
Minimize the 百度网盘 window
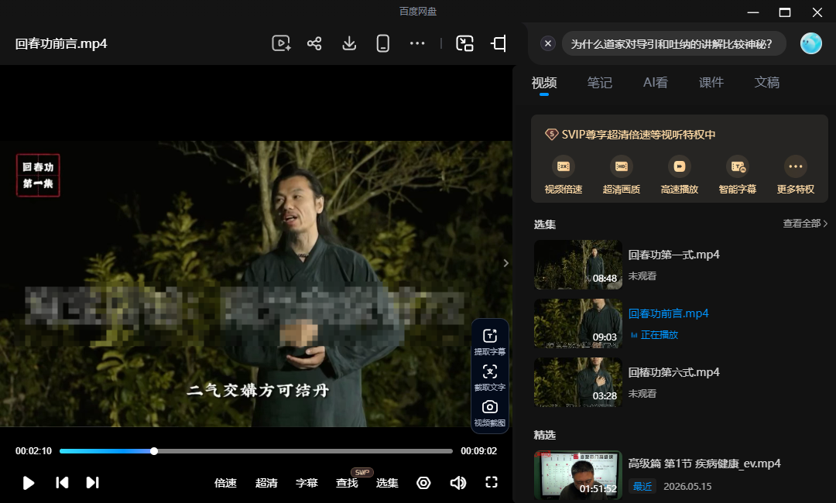point(753,12)
